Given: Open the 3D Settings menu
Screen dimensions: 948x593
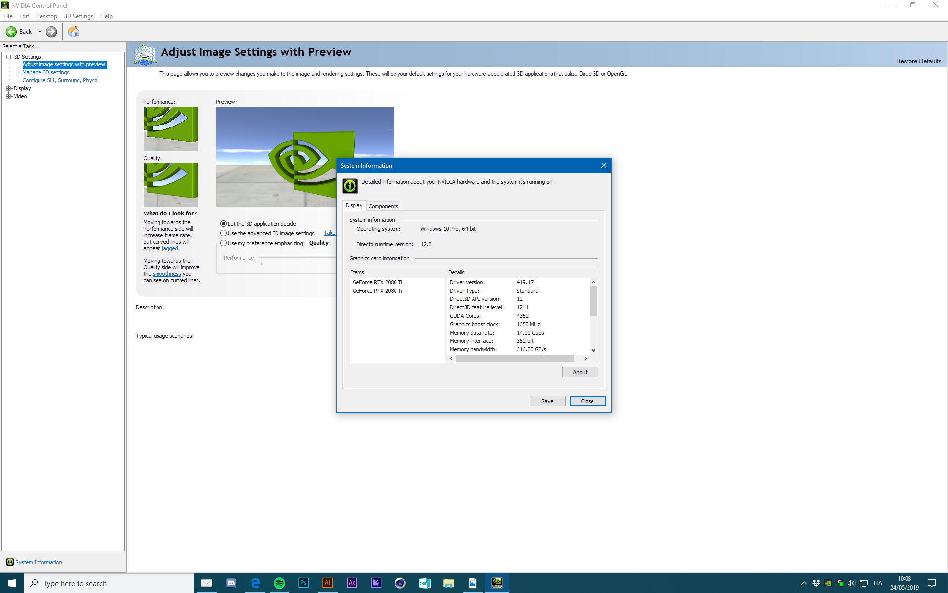Looking at the screenshot, I should [x=79, y=16].
